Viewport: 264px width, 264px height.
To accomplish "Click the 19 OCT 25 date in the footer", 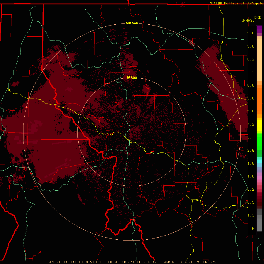I will pos(188,262).
